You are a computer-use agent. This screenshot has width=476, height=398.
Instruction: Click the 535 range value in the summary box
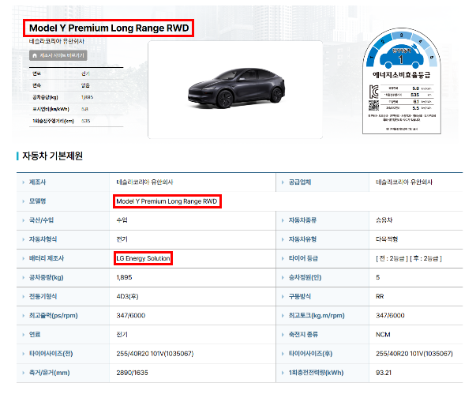(85, 121)
